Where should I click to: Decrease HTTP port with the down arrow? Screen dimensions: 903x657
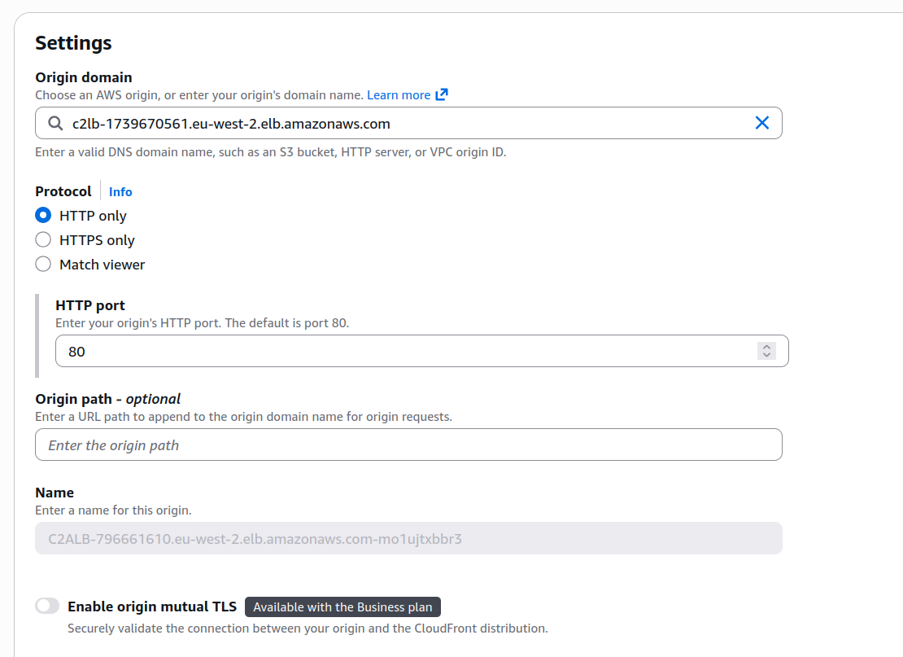766,355
